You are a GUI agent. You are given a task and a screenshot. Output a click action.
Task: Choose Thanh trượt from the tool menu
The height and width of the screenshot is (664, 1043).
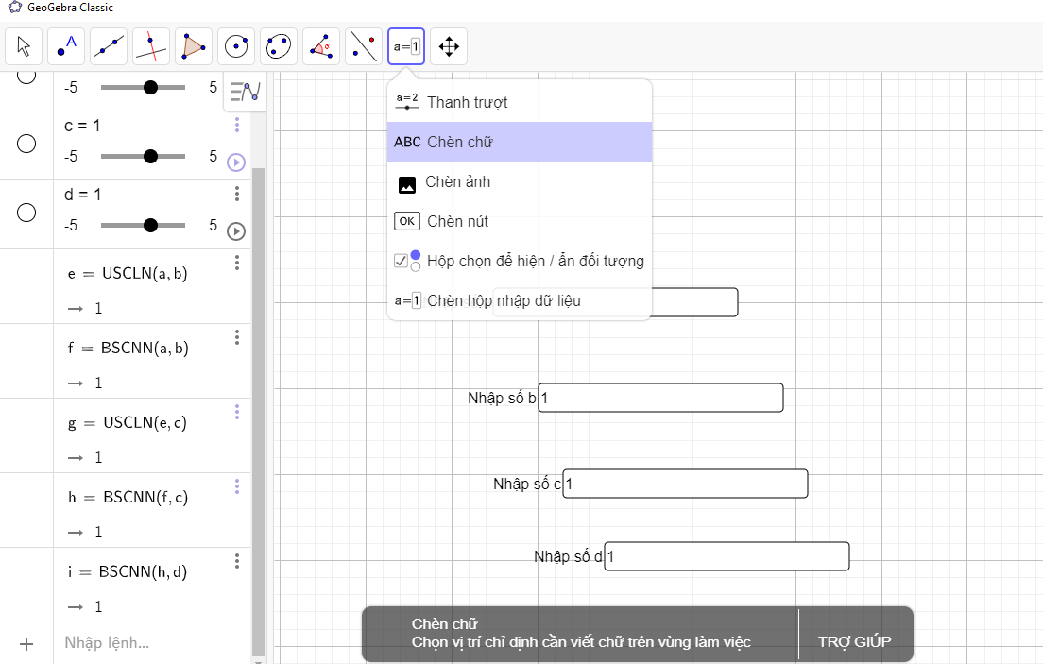pyautogui.click(x=467, y=102)
